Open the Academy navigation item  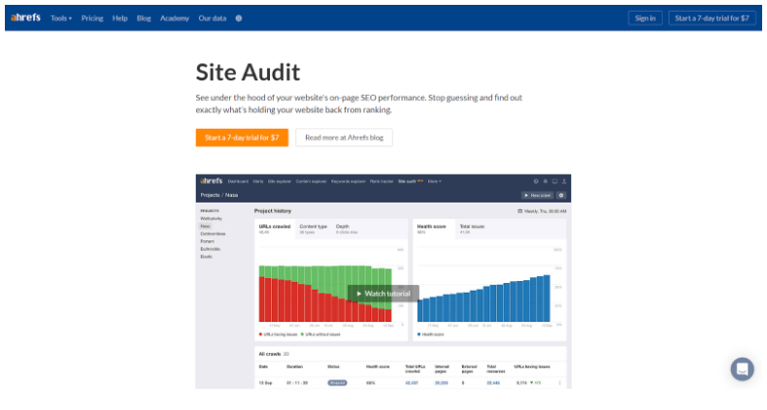pyautogui.click(x=175, y=18)
